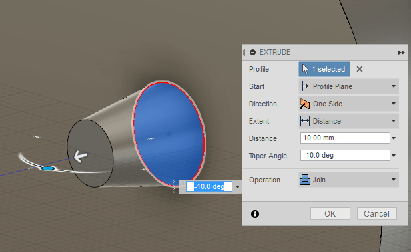Click the double-arrow expand icon in the EXTRUDE header
411x252 pixels.
pos(401,53)
